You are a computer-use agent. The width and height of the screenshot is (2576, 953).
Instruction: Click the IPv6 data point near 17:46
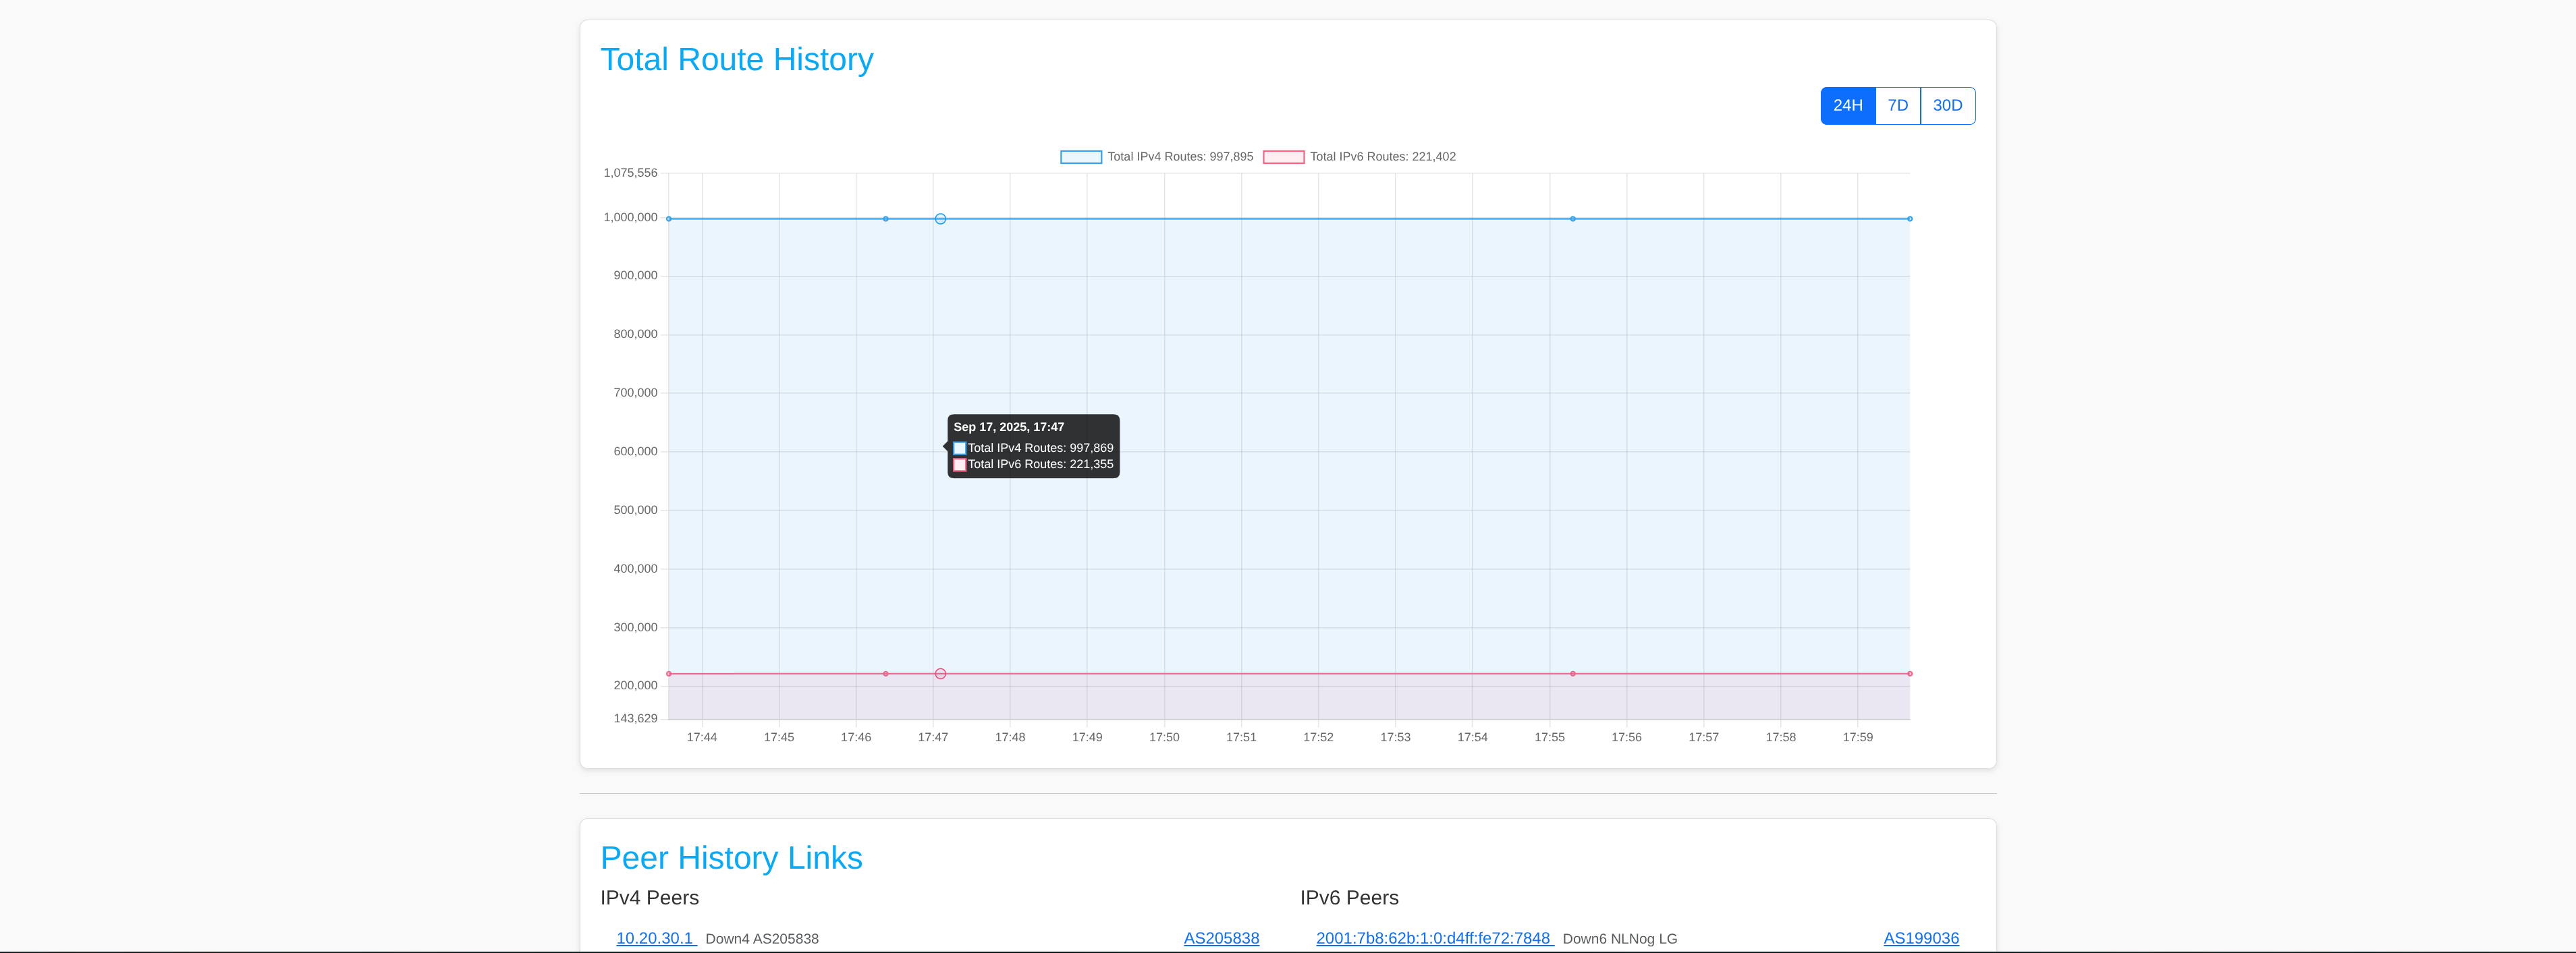885,674
